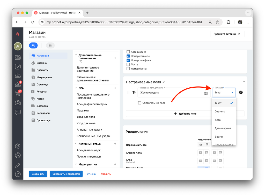
Task: Open the browser extensions puzzle icon
Action: [228, 22]
